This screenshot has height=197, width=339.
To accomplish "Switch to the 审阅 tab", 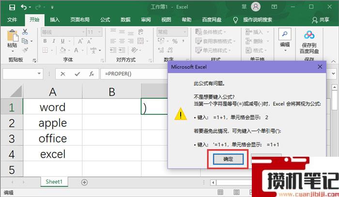I will coord(146,20).
